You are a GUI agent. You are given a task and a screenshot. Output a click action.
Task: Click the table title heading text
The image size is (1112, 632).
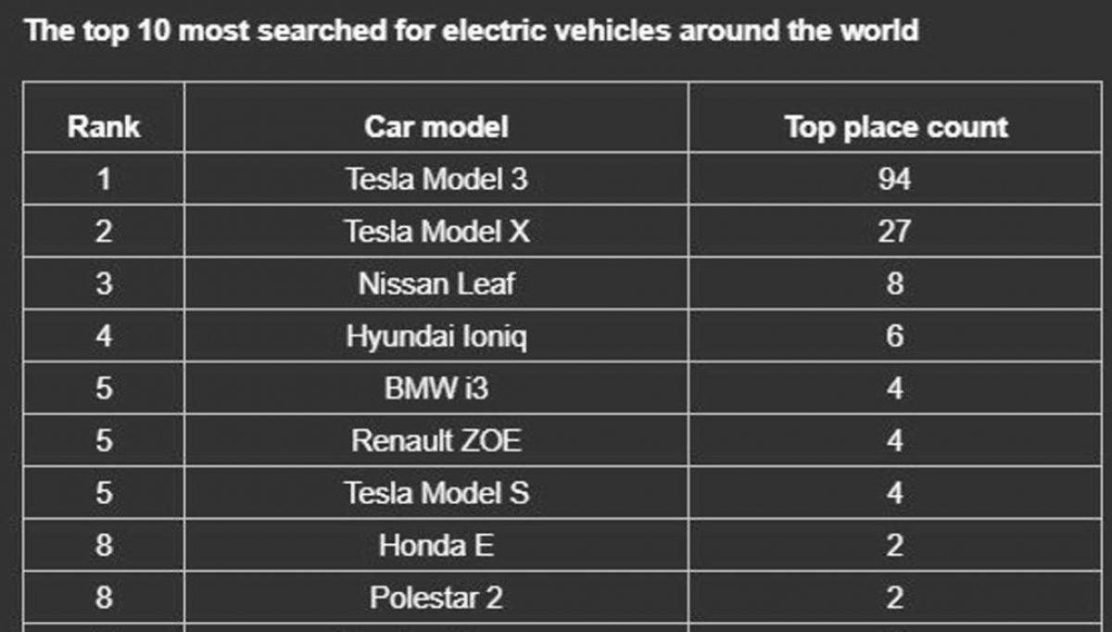(472, 31)
